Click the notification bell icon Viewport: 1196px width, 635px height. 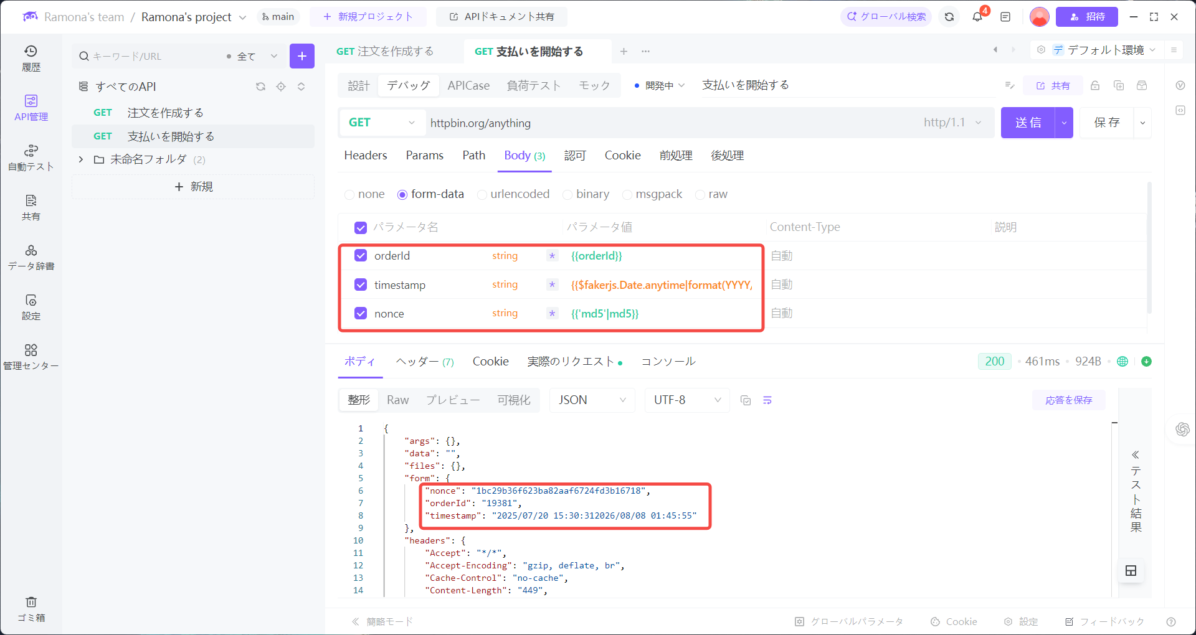tap(976, 17)
